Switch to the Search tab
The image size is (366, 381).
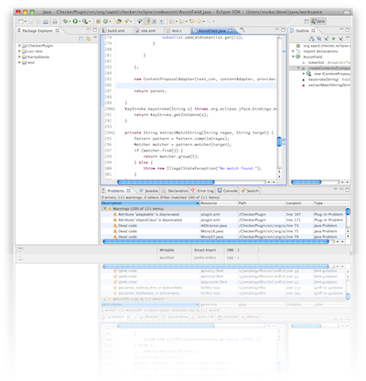250,191
